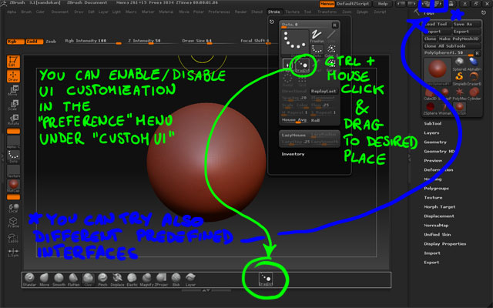Open the MatCap material picker
The image size is (493, 308).
pos(14,186)
